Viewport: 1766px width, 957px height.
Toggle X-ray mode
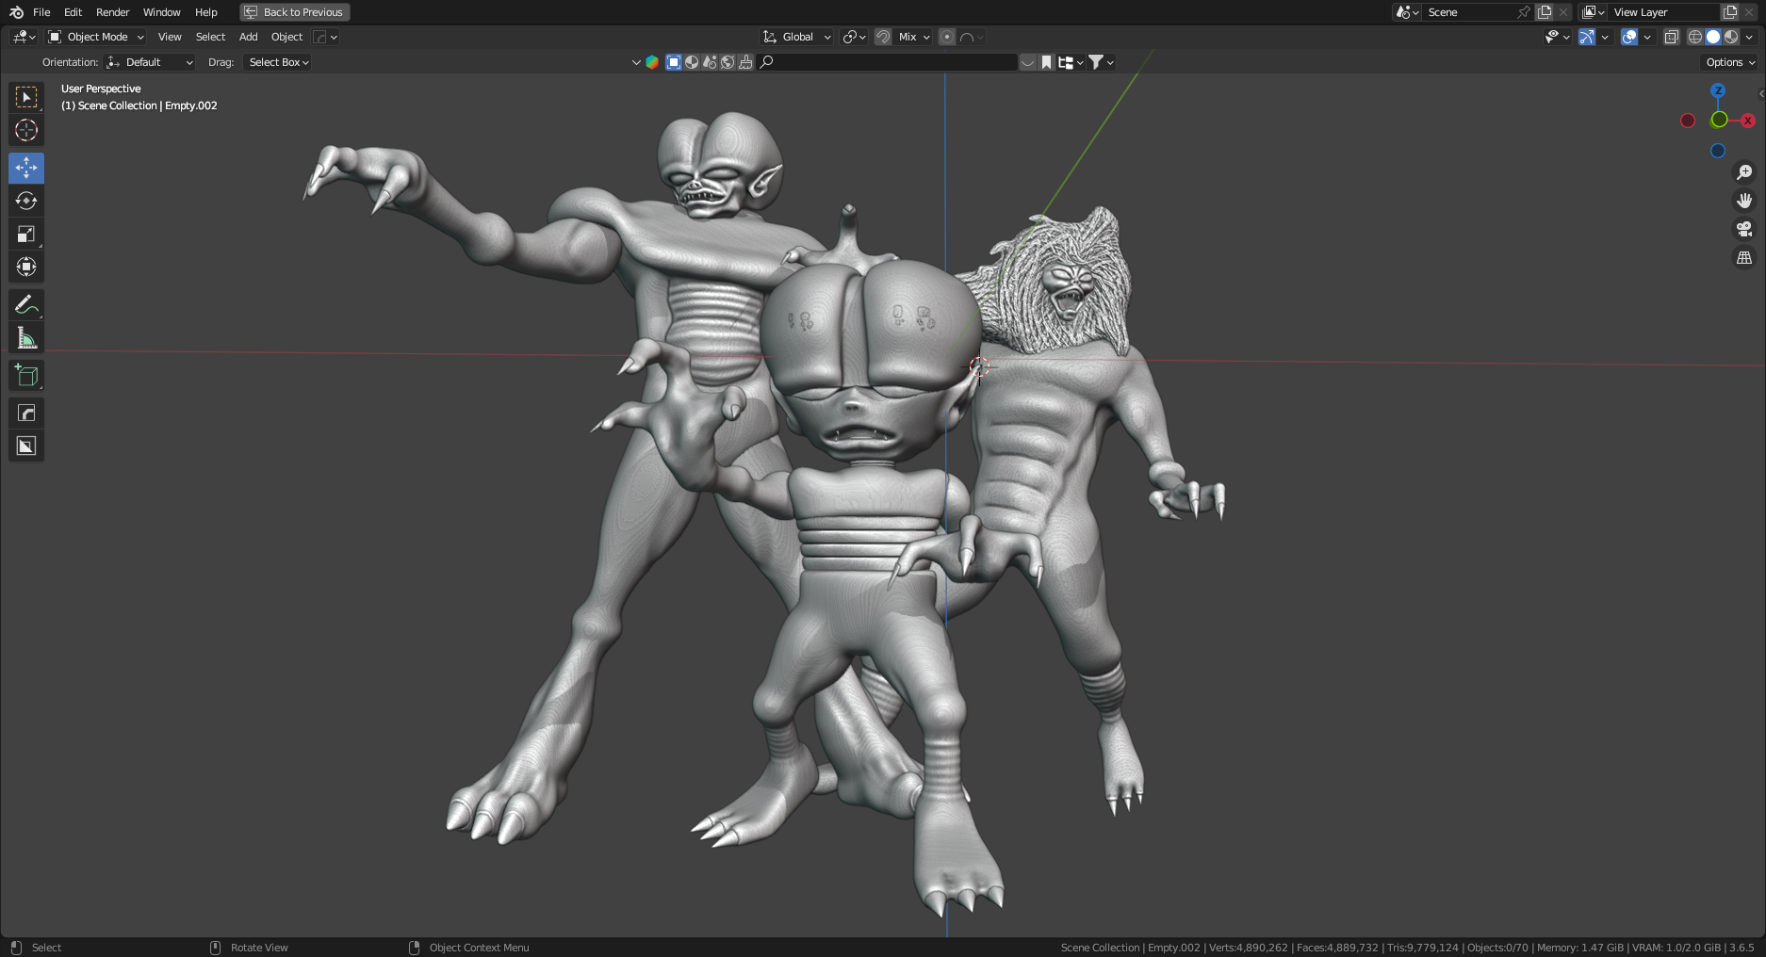[1672, 37]
